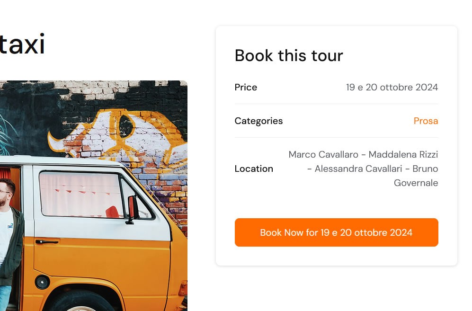Click the word Governale in Location
This screenshot has height=311, width=472.
416,183
